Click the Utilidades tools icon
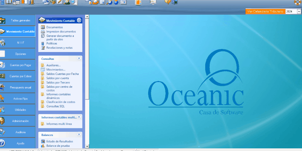The height and width of the screenshot is (151, 302). pos(2,110)
